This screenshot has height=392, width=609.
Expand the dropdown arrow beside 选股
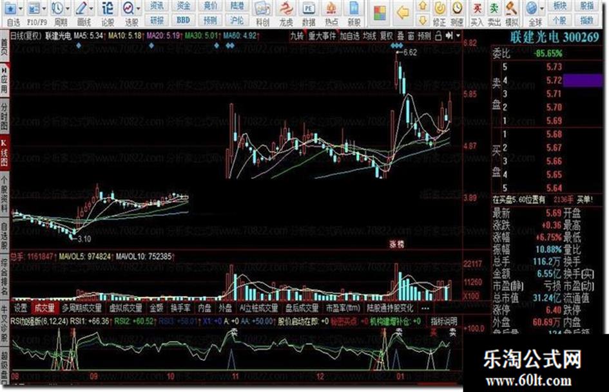139,9
